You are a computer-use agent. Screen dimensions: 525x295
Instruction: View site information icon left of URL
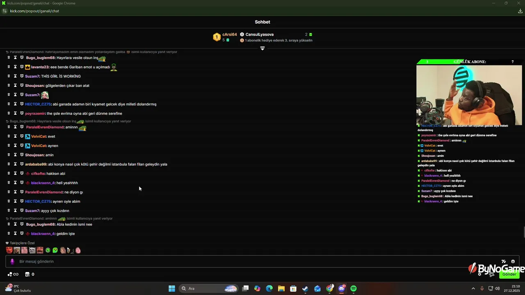(5, 11)
